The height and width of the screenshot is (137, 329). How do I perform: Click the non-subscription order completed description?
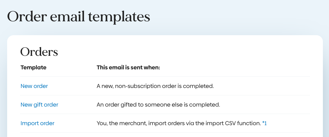(x=155, y=86)
